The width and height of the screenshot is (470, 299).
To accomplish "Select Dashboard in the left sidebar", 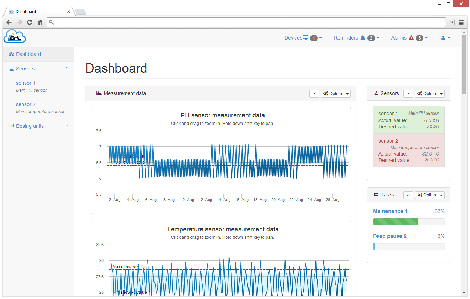I will (x=28, y=54).
